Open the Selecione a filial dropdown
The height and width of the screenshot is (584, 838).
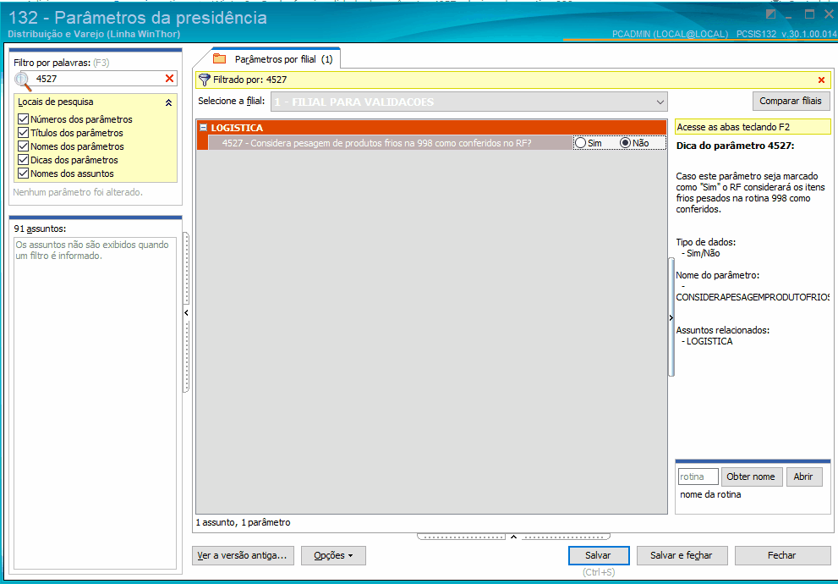660,102
